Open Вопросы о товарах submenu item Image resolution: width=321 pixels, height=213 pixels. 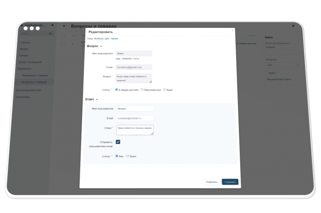tap(34, 82)
